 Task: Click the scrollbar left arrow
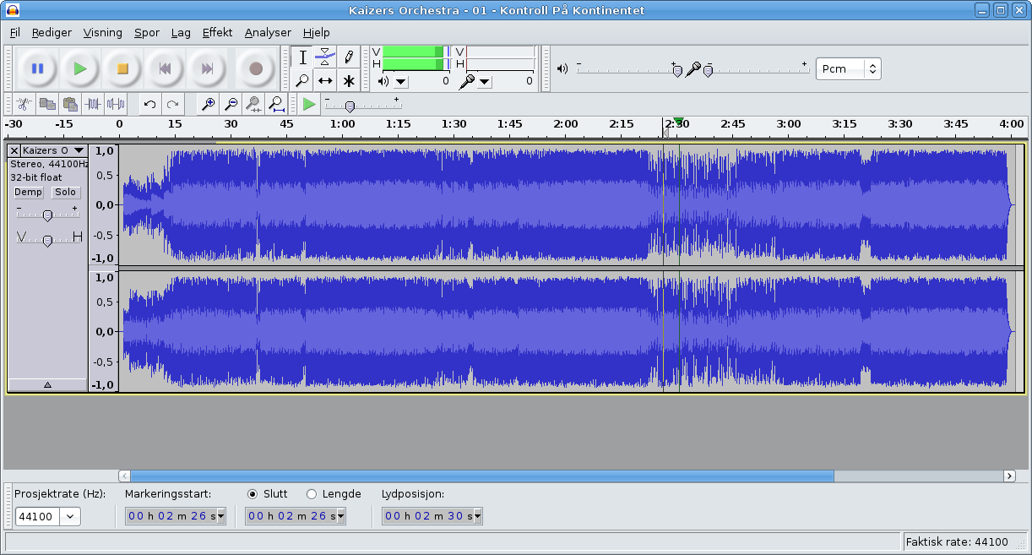pyautogui.click(x=125, y=476)
